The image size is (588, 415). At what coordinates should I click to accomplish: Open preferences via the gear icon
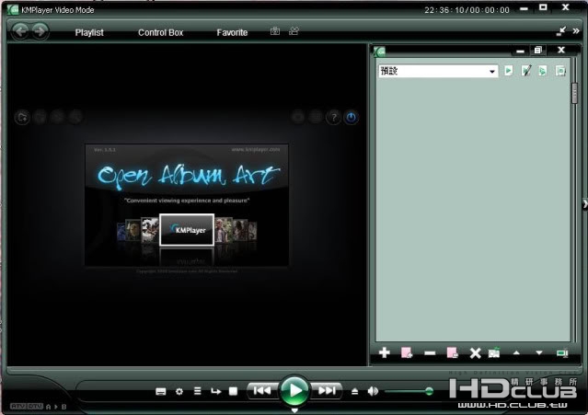179,391
